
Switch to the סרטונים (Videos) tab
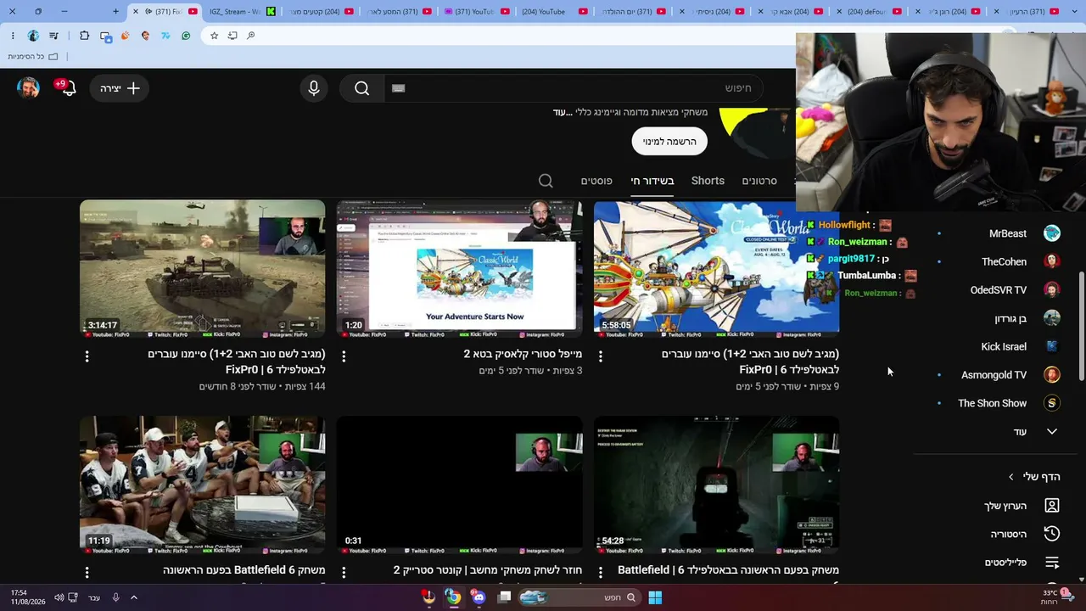coord(759,181)
